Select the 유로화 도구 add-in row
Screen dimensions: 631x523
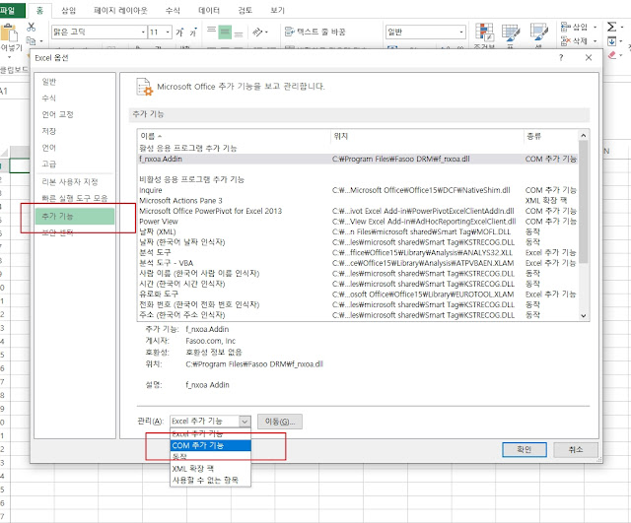click(358, 294)
